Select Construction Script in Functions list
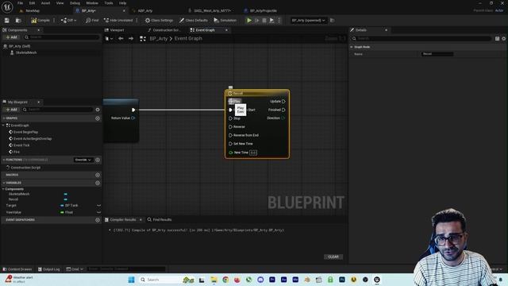508x286 pixels. 25,168
